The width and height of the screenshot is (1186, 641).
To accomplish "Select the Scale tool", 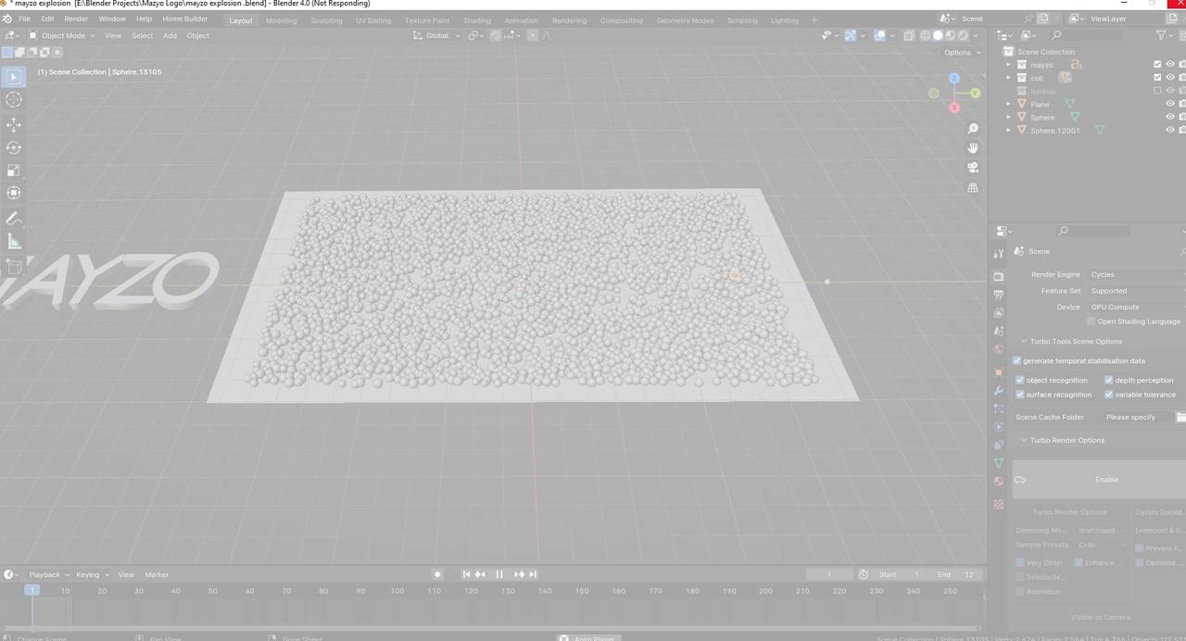I will click(14, 170).
